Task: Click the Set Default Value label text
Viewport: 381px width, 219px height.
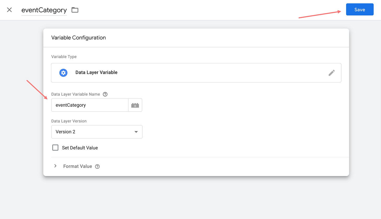Action: pos(80,148)
